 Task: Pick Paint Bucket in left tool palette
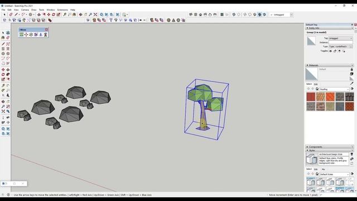click(3, 37)
